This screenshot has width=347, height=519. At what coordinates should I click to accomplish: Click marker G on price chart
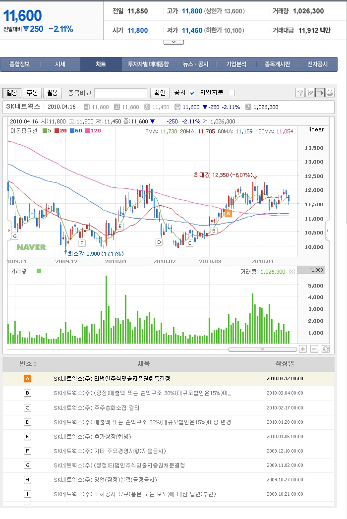(x=15, y=236)
